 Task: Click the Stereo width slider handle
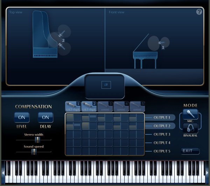pyautogui.click(x=37, y=140)
